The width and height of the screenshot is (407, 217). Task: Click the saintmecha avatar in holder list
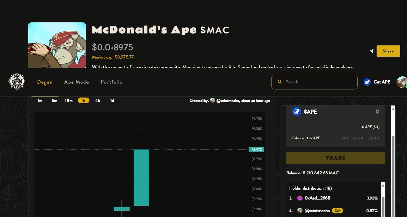pos(300,211)
